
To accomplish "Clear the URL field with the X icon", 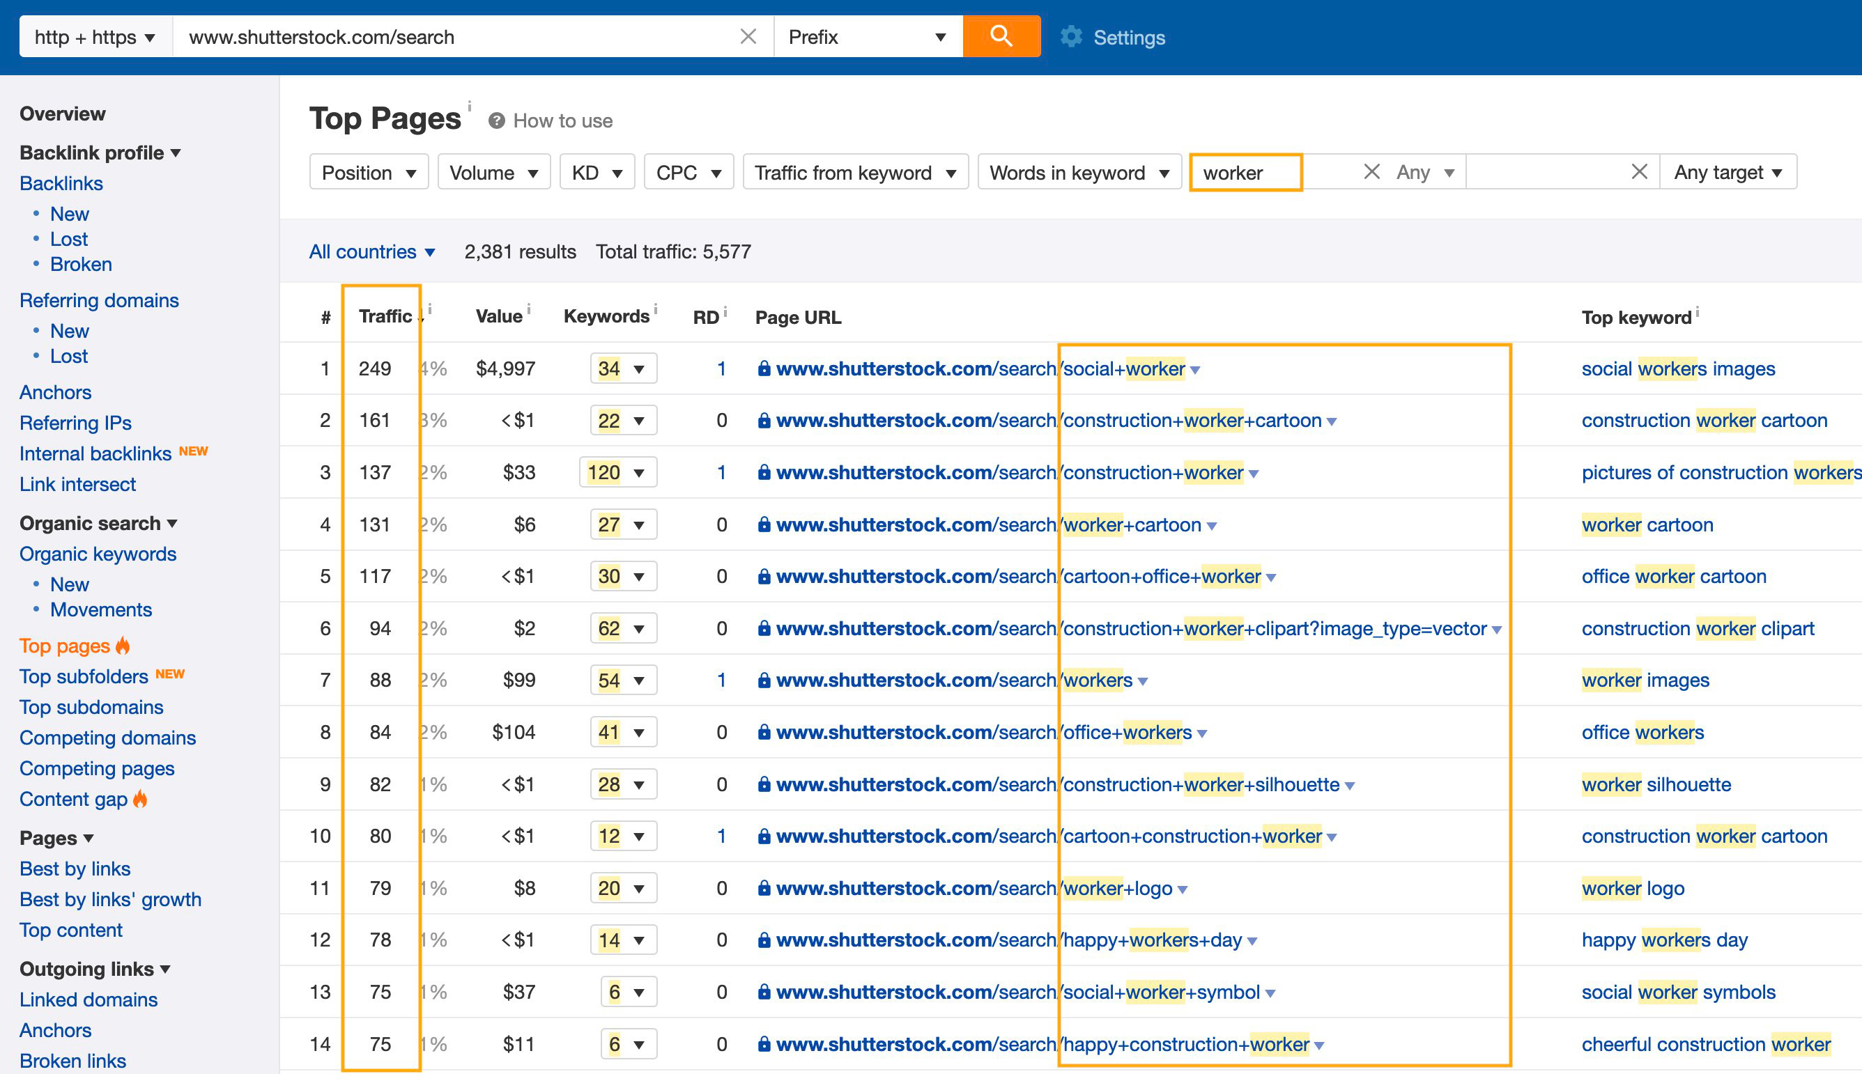I will pyautogui.click(x=748, y=37).
